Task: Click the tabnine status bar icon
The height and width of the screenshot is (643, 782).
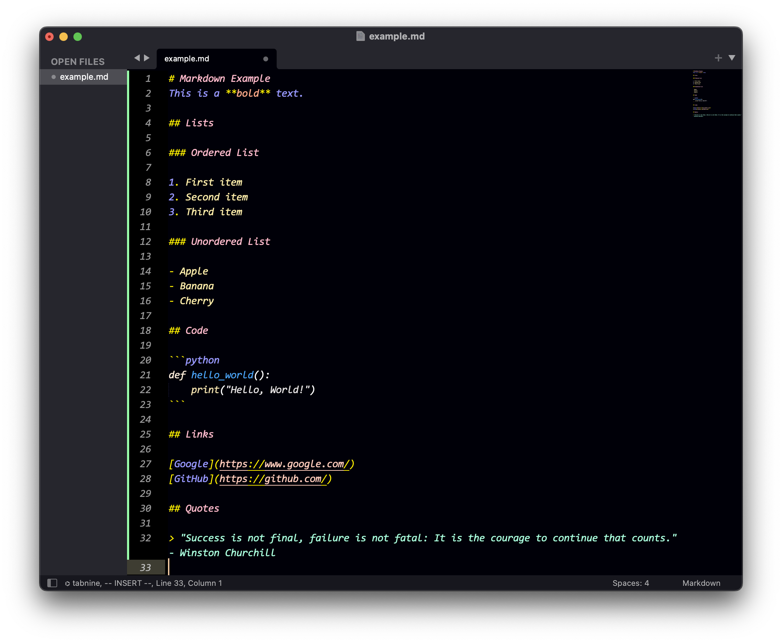Action: 67,583
